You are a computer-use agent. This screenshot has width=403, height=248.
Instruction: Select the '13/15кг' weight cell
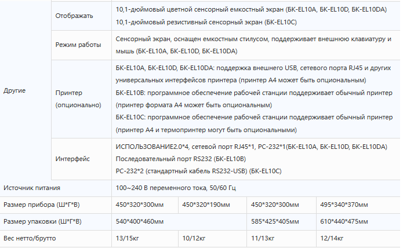click(145, 239)
